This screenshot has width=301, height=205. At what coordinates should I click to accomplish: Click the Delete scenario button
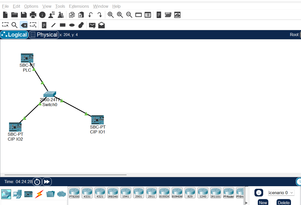284,203
